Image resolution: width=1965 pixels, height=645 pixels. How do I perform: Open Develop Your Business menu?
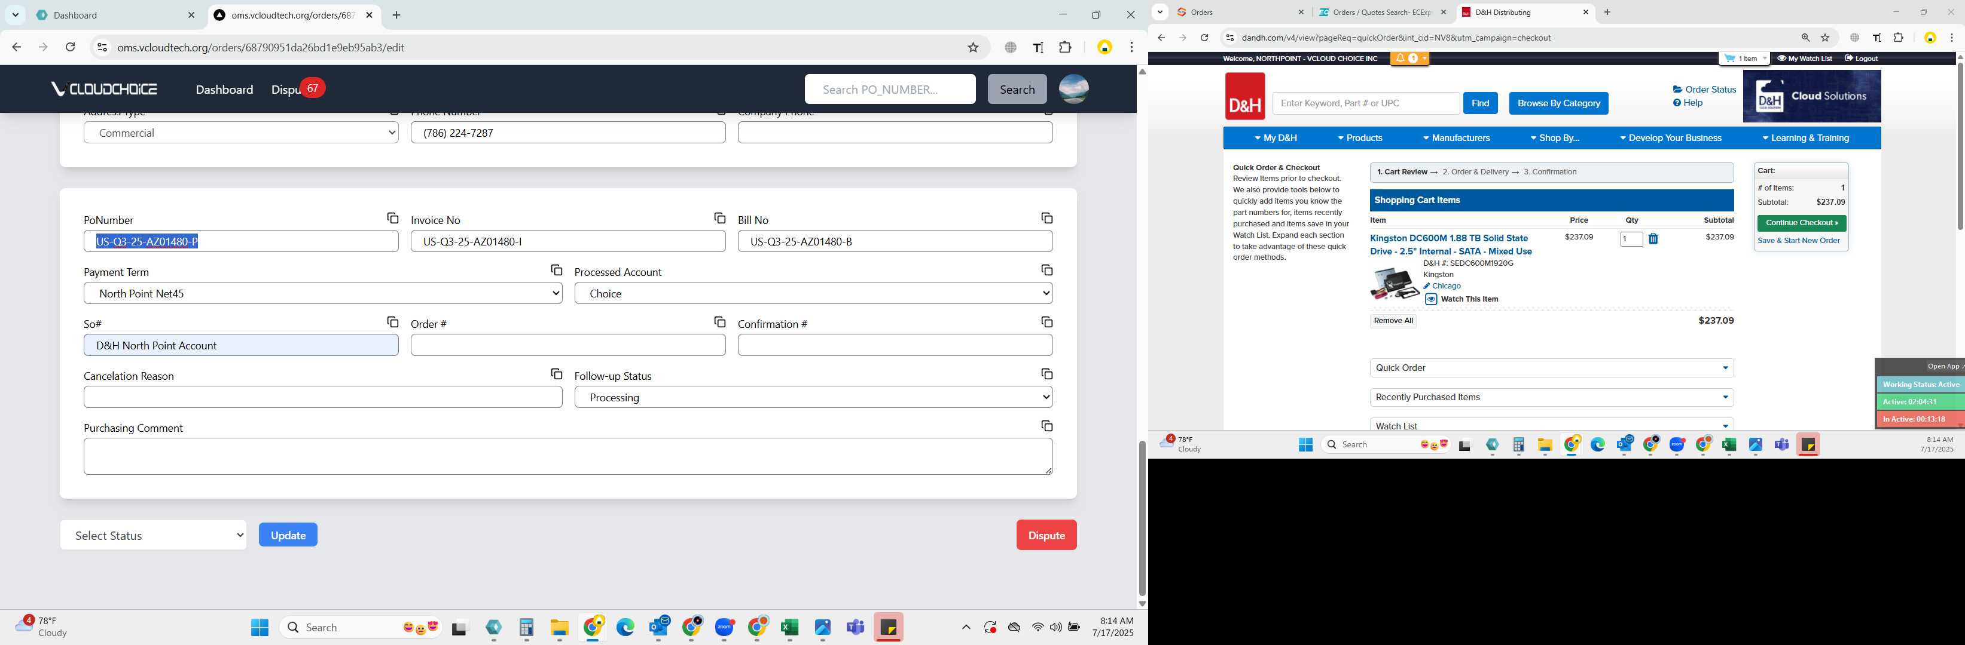pos(1671,138)
